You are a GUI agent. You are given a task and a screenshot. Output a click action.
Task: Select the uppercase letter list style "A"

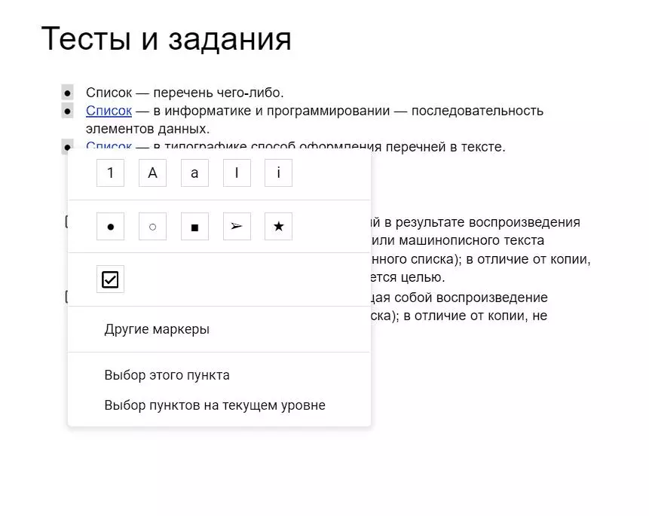point(152,173)
